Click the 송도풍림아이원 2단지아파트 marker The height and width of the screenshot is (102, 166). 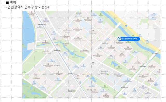(111, 46)
